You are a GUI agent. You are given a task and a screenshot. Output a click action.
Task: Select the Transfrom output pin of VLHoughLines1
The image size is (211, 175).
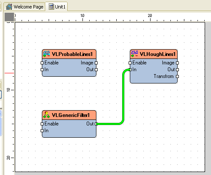tap(177, 76)
